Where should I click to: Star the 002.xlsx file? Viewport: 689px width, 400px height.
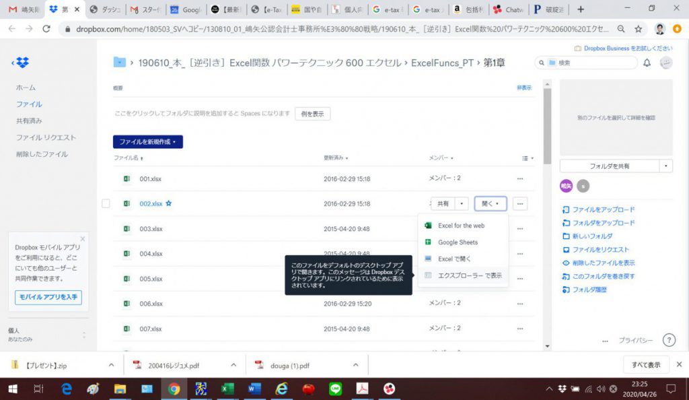169,203
